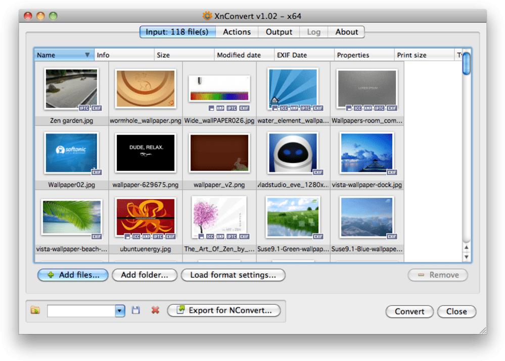
Task: Click the red X delete script icon
Action: coord(155,310)
